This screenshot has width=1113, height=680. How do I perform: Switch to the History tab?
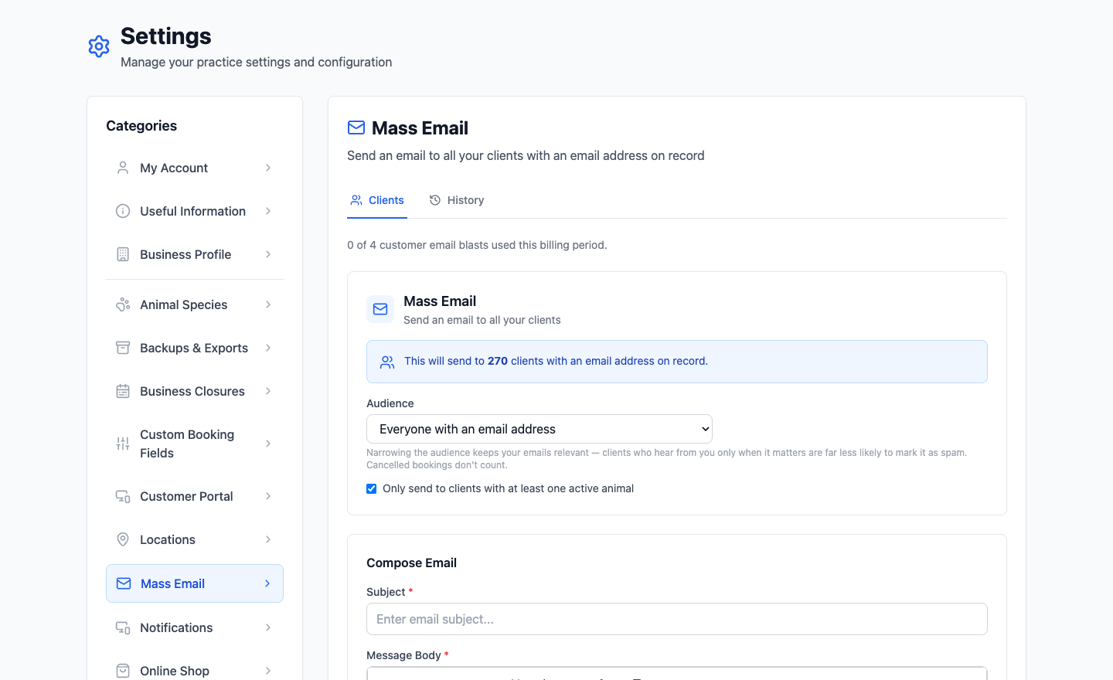[x=457, y=200]
